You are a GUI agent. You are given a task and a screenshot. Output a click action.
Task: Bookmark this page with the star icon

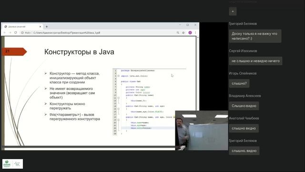pyautogui.click(x=183, y=32)
